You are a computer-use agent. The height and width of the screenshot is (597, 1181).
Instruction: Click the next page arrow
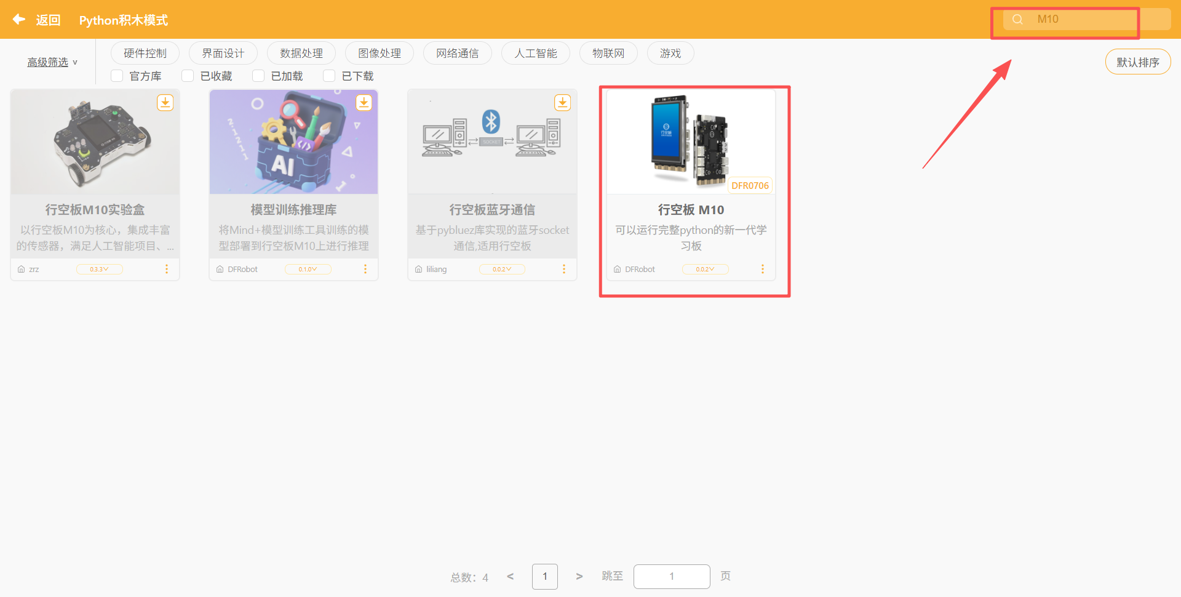coord(579,576)
